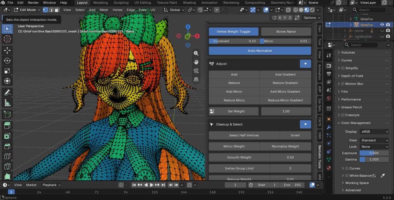Toggle the Freestyle checkbox

point(342,115)
